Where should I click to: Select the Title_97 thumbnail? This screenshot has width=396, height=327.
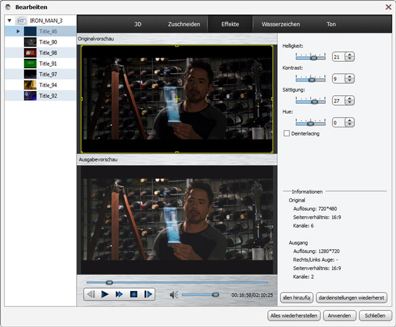coord(30,74)
